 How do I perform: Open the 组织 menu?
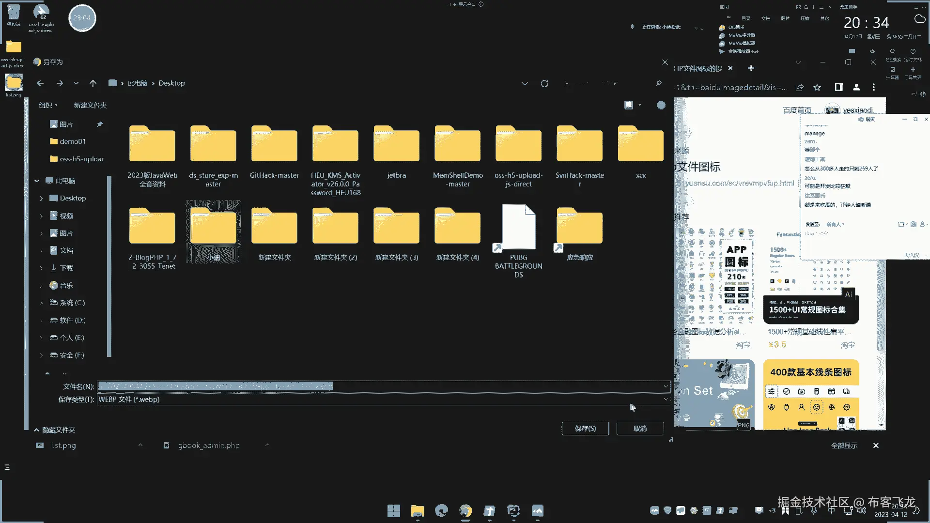coord(48,105)
